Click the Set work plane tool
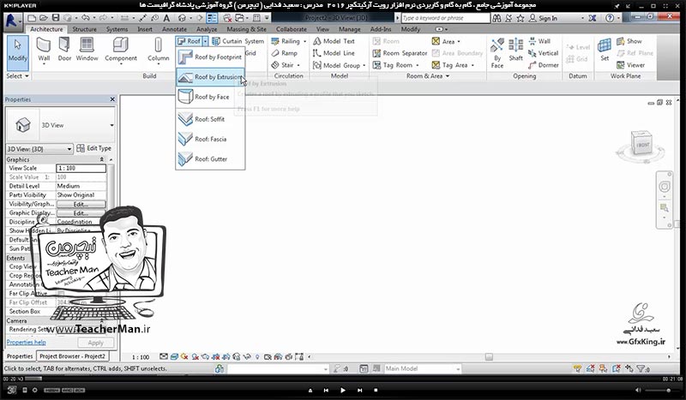 tap(605, 50)
